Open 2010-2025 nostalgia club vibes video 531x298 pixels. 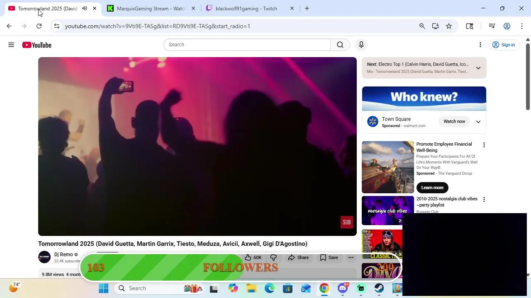tap(447, 202)
